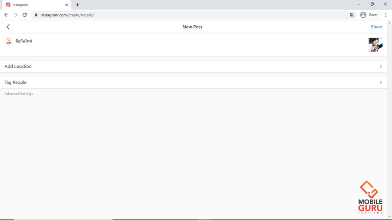This screenshot has width=392, height=220.
Task: Expand the Add Location chevron
Action: [x=380, y=67]
